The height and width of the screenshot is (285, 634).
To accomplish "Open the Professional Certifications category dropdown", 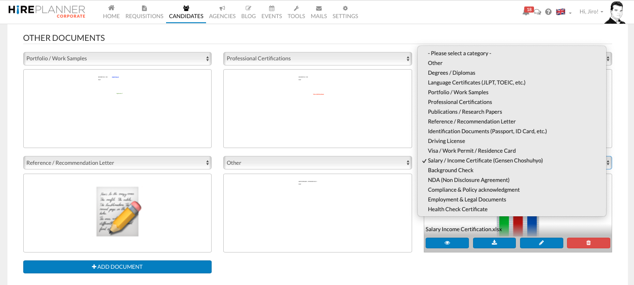I will click(x=317, y=58).
